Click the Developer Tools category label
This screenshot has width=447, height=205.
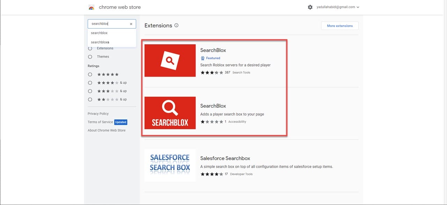click(241, 174)
